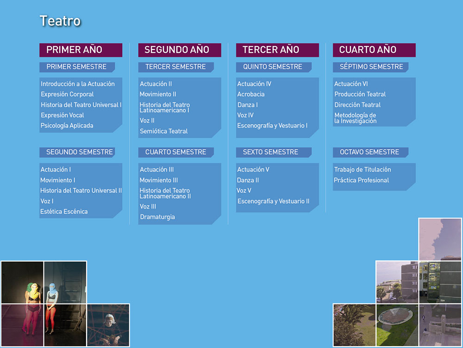Viewport: 463px width, 348px height.
Task: Click 'Voz I' course
Action: [x=47, y=201]
